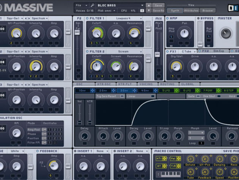Image resolution: width=239 pixels, height=180 pixels.
Task: Click the next preset down arrow
Action: pyautogui.click(x=149, y=11)
